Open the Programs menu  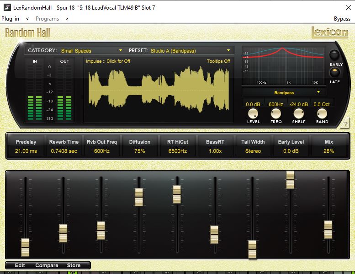47,19
